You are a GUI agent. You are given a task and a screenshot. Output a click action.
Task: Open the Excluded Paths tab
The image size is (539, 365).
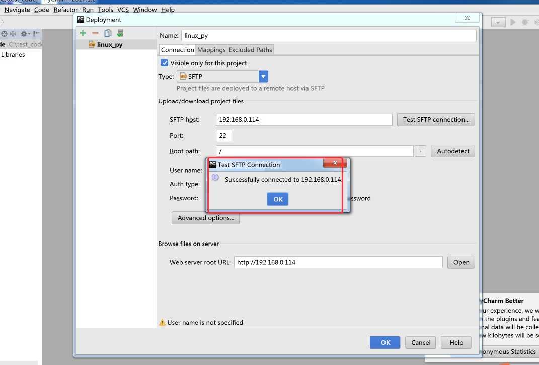[250, 50]
